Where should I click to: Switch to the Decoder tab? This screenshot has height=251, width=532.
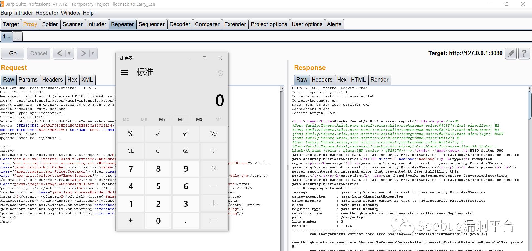pyautogui.click(x=180, y=24)
